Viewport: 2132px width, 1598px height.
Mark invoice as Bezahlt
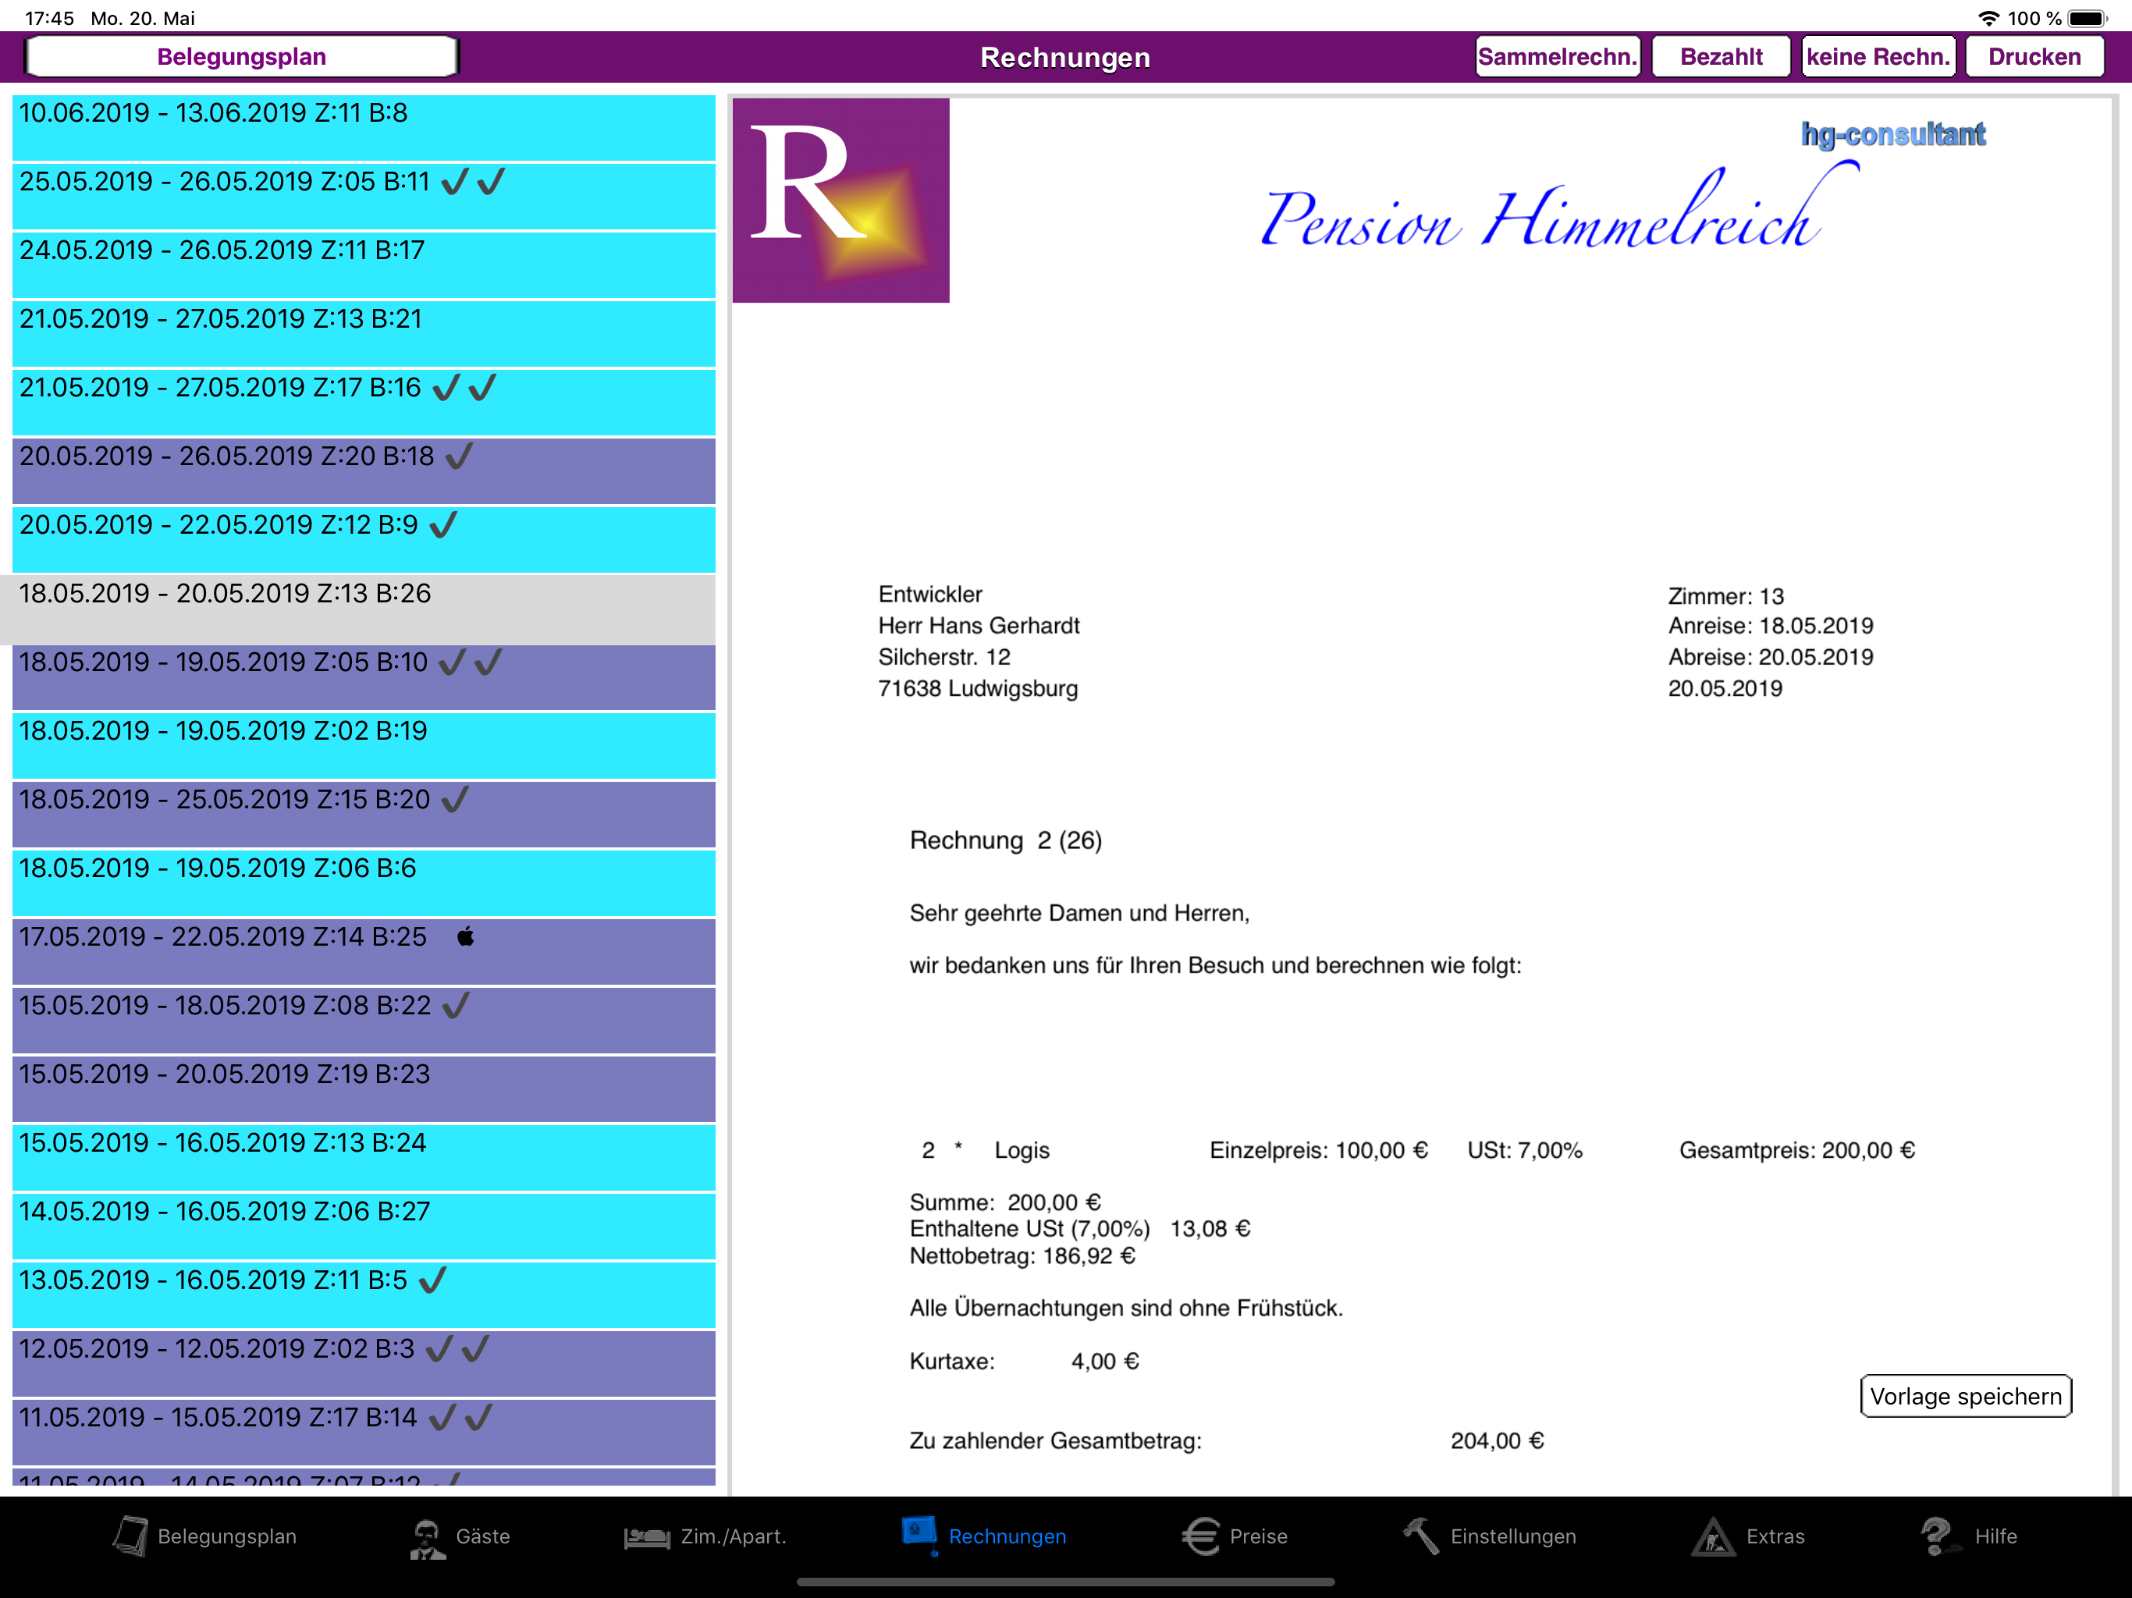[1721, 56]
